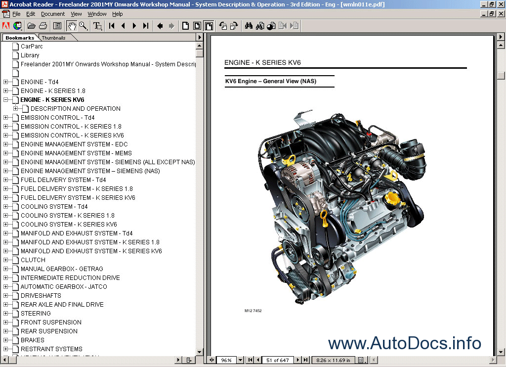Image resolution: width=506 pixels, height=367 pixels.
Task: Open the zoom level dropdown arrow
Action: (241, 360)
